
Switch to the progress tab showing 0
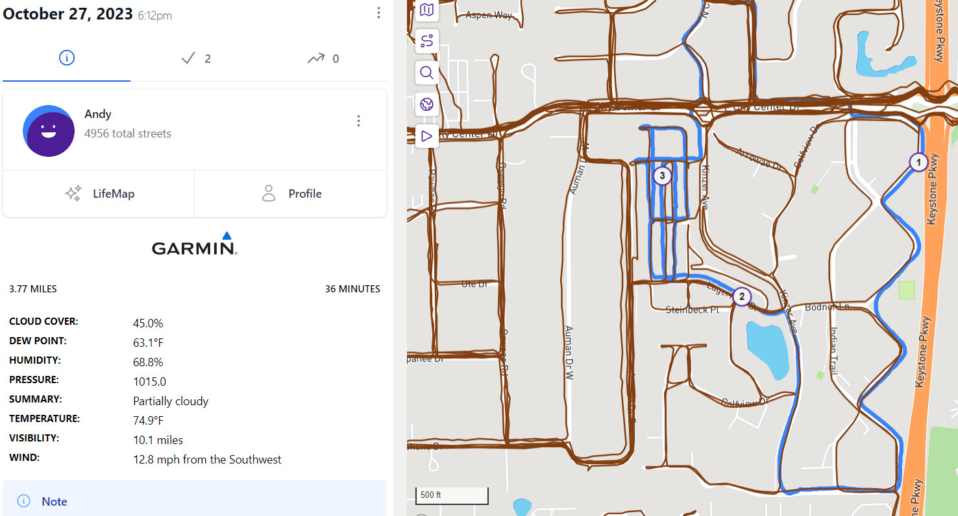(323, 58)
